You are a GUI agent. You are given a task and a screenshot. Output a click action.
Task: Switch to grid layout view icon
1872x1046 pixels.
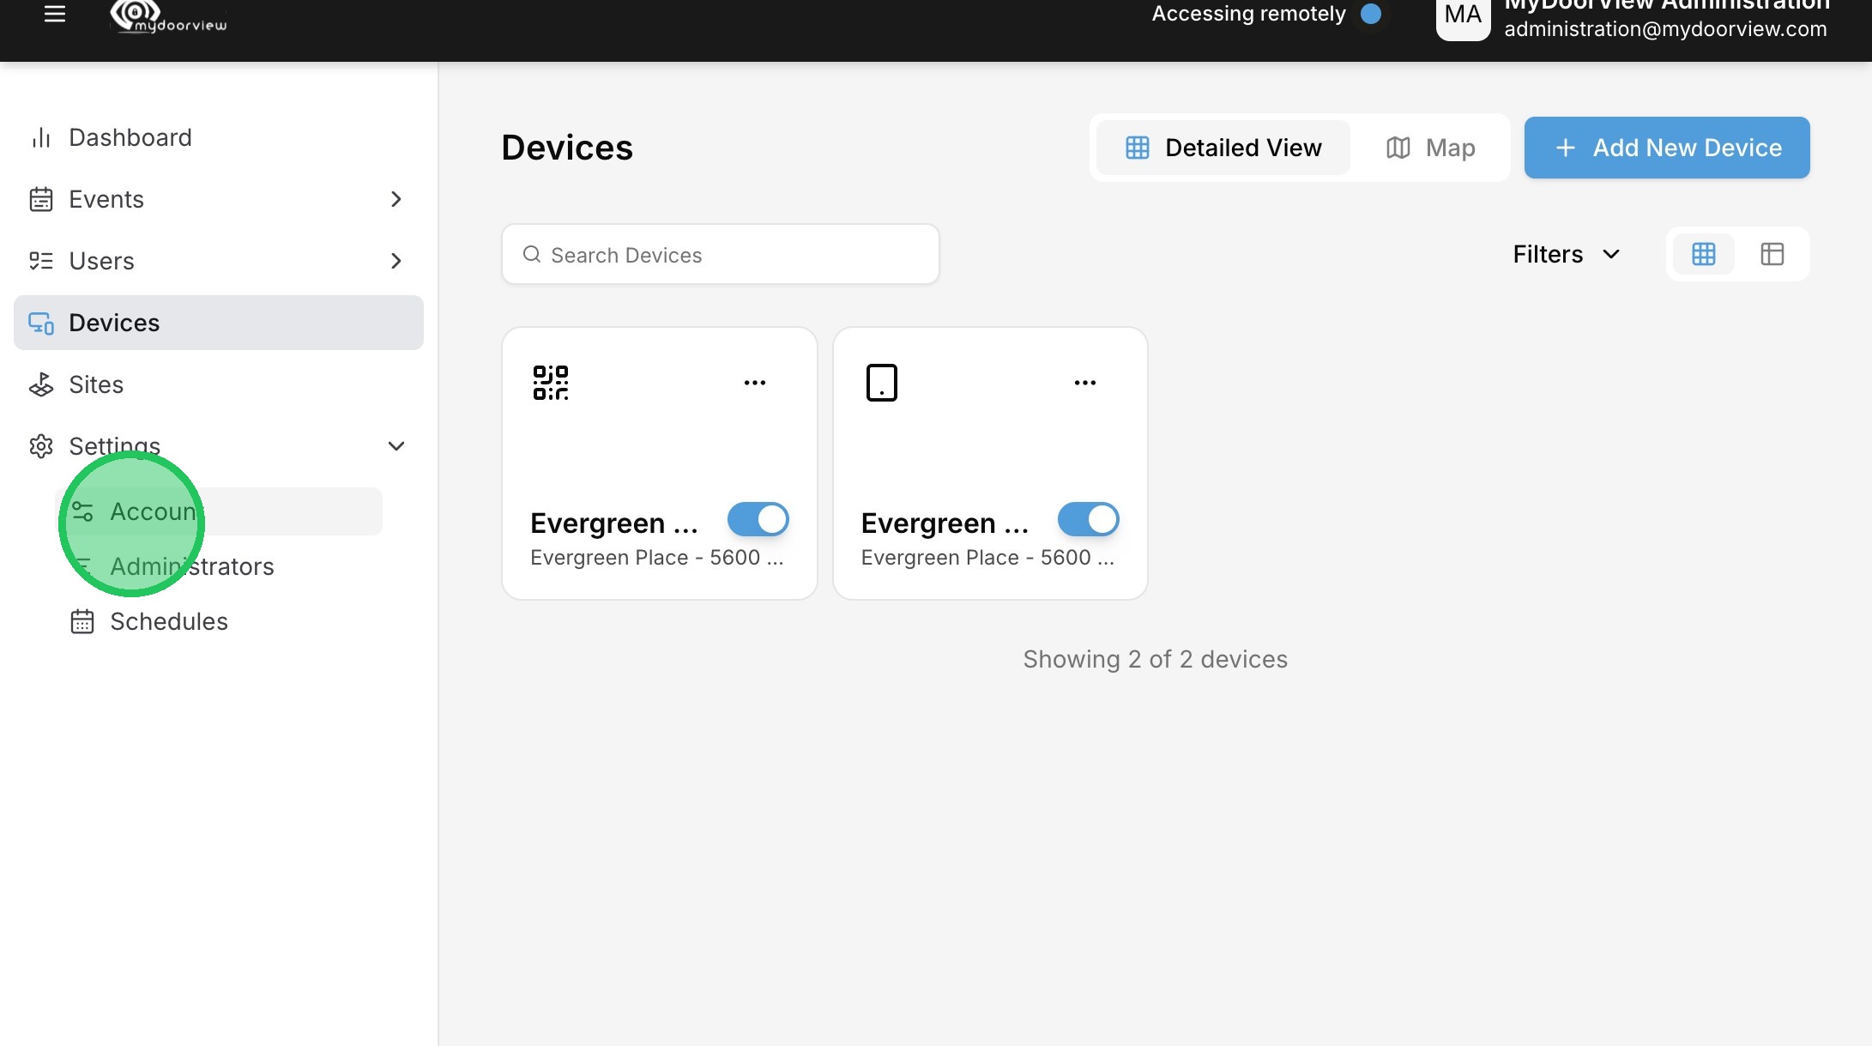(1703, 254)
